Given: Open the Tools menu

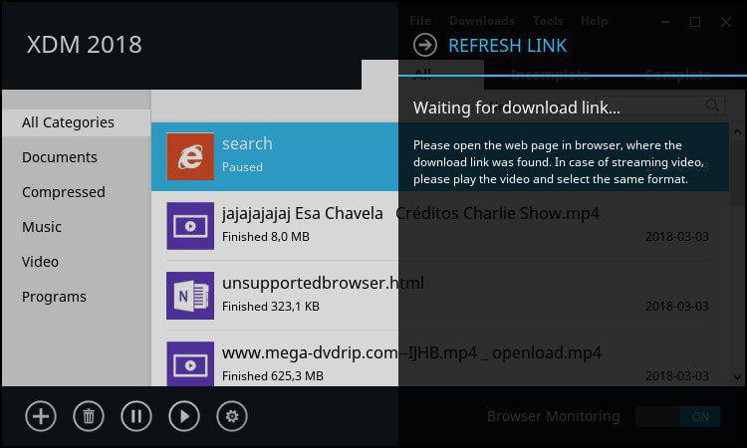Looking at the screenshot, I should coord(548,21).
